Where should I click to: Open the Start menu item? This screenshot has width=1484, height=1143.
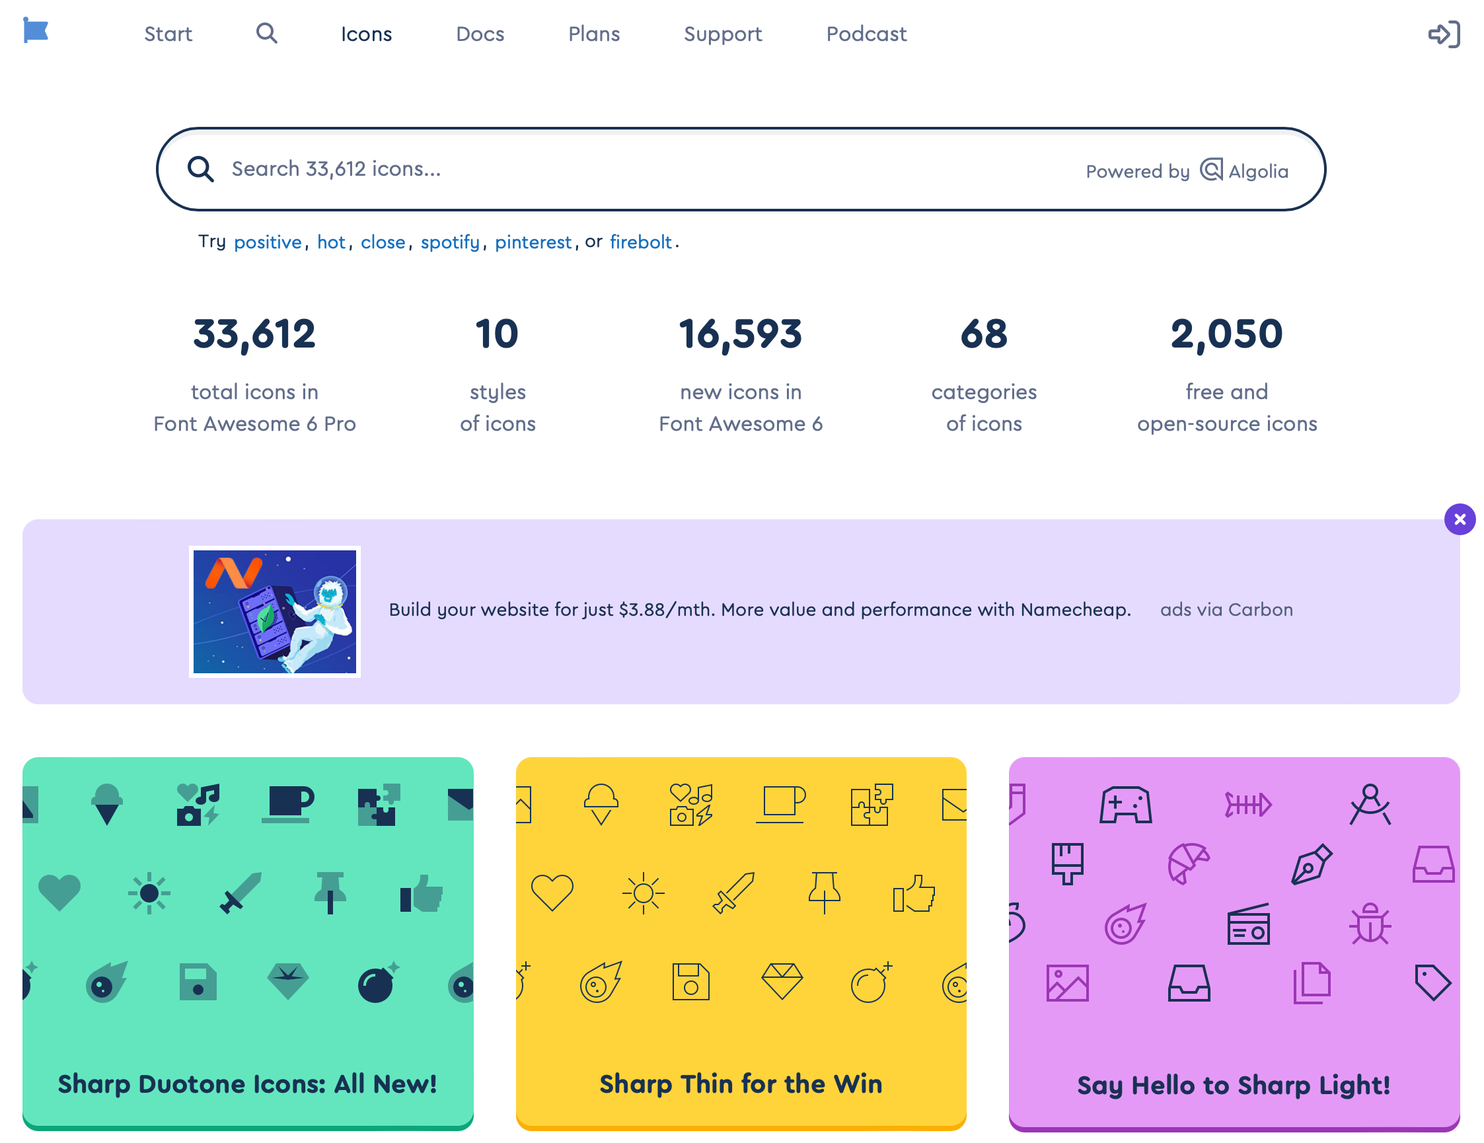[x=168, y=34]
